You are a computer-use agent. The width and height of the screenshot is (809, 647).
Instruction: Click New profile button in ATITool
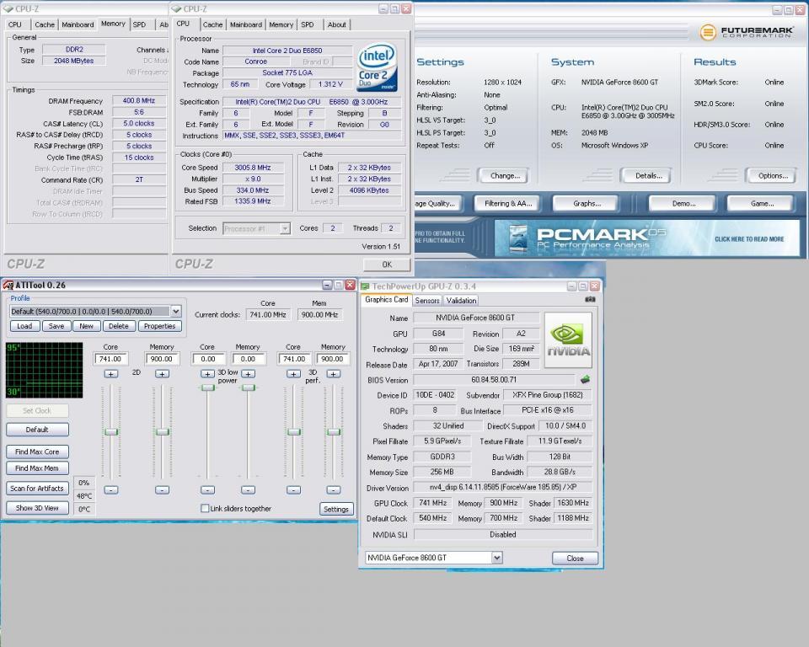[86, 326]
